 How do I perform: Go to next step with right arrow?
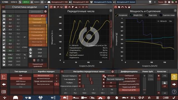coord(174,84)
